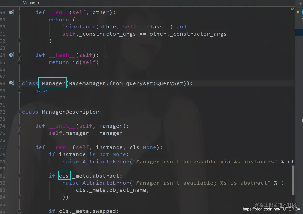The image size is (303, 214).
Task: Click 'AttributeError' on the 'isn't available' line
Action: point(106,183)
